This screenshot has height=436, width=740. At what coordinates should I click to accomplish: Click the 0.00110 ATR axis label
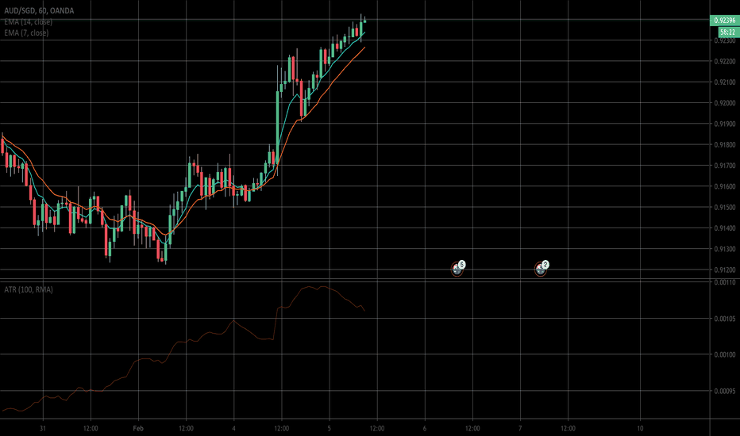(724, 282)
